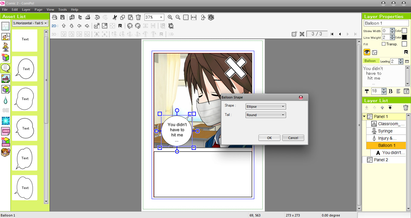Screen dimensions: 411x218
Task: Toggle the R flip control in Layer Properties
Action: [406, 52]
